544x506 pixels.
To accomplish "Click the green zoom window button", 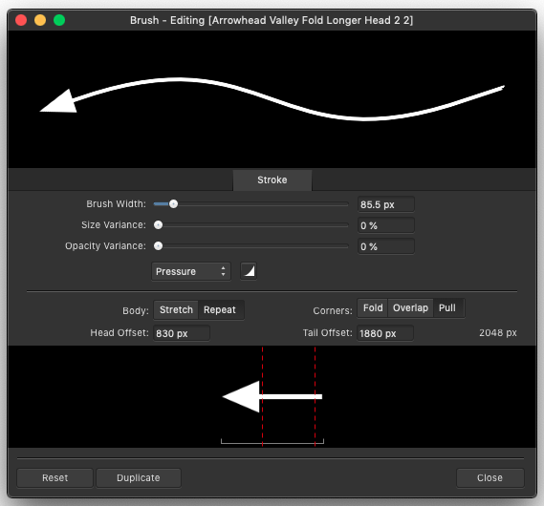I will [x=59, y=20].
